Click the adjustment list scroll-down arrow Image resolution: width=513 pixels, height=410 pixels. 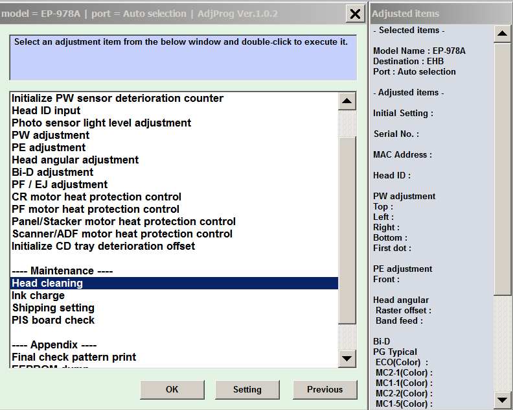pyautogui.click(x=347, y=359)
